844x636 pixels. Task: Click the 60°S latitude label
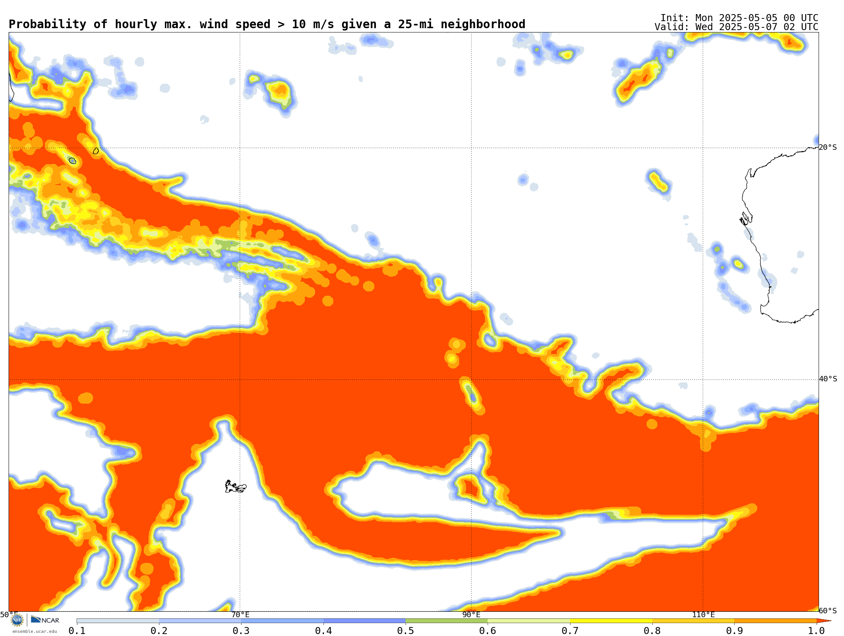point(828,611)
